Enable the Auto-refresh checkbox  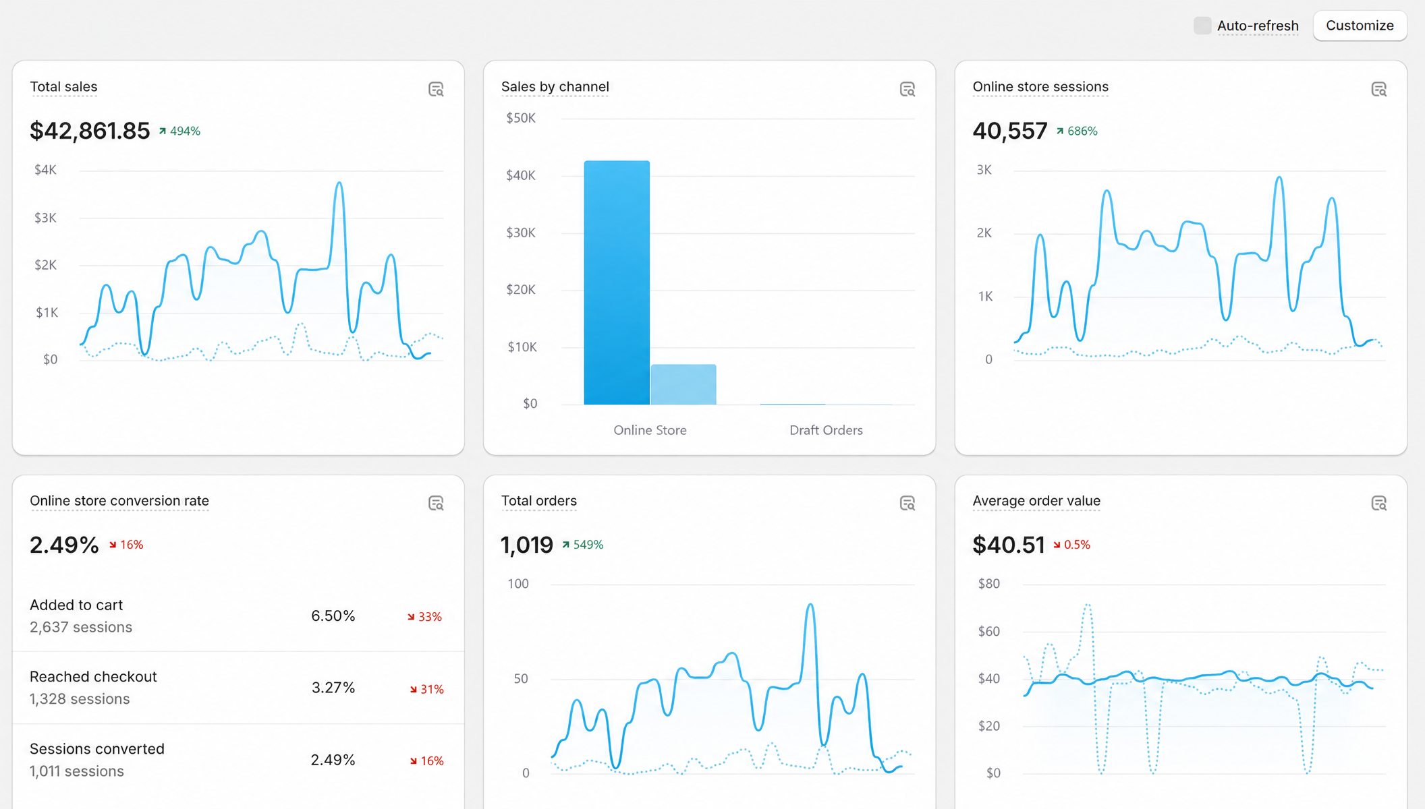tap(1202, 26)
